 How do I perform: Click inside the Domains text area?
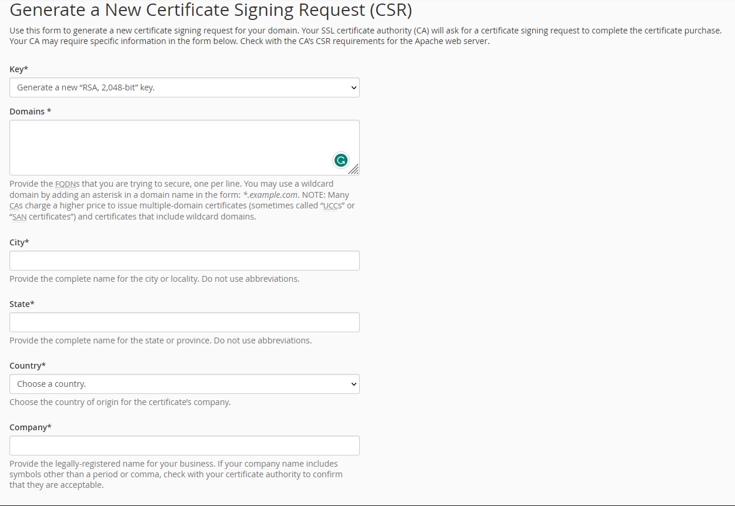pyautogui.click(x=171, y=147)
